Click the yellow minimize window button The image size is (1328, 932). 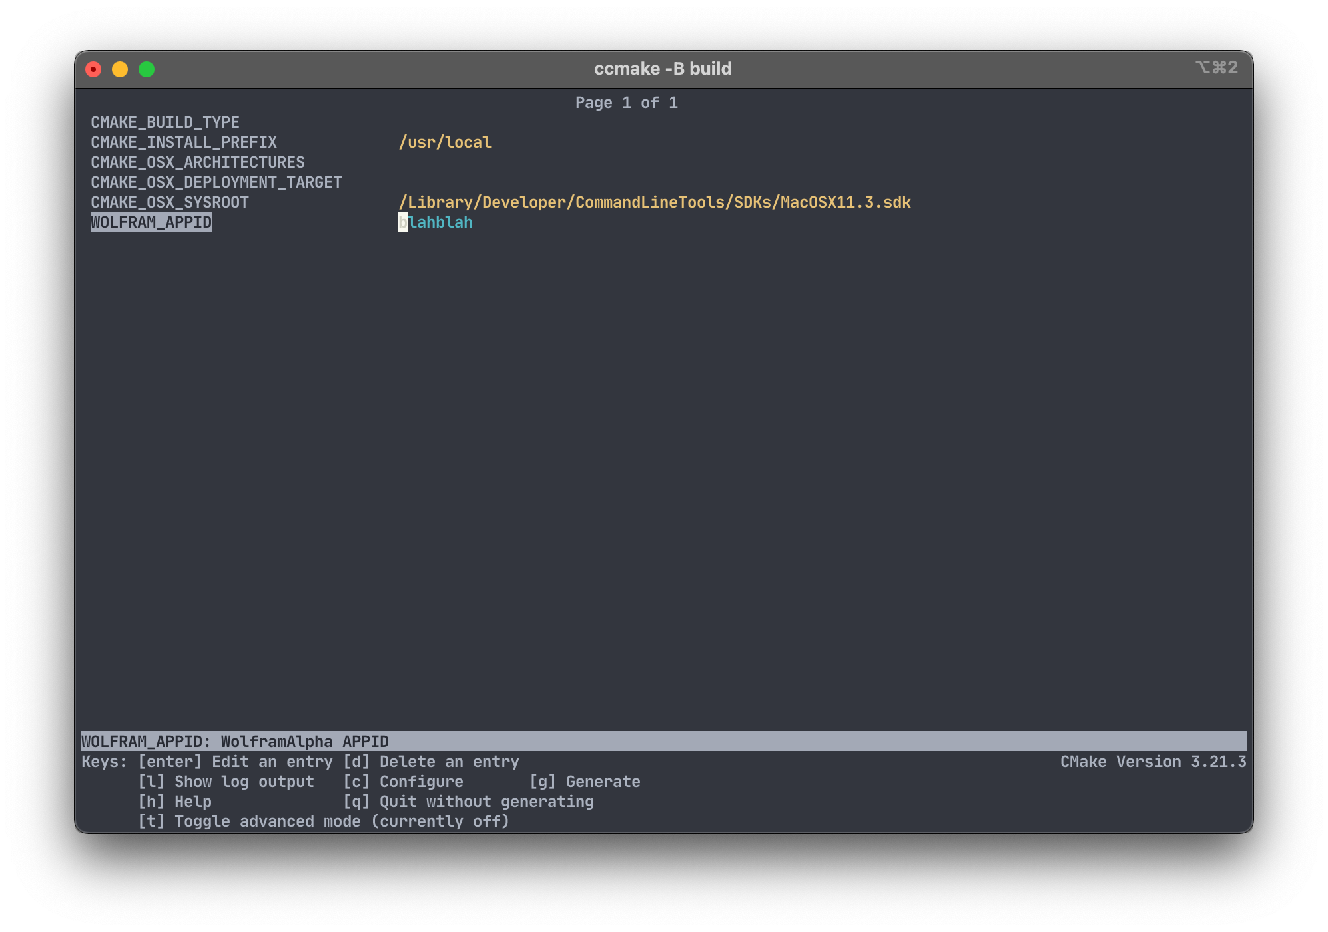[120, 69]
